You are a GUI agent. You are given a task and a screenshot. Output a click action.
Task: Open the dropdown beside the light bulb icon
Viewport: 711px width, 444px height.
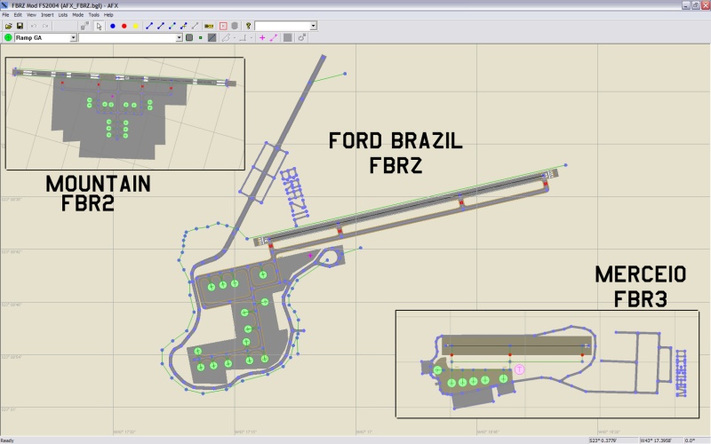click(313, 26)
